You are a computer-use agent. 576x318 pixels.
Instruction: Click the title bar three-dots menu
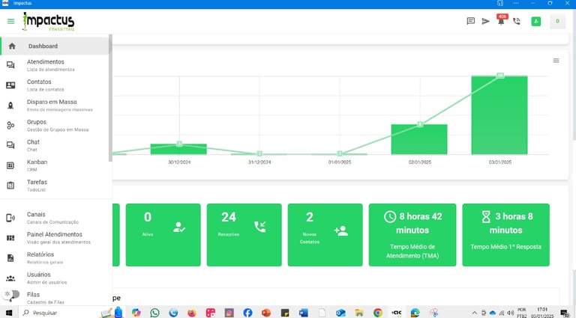pos(516,3)
